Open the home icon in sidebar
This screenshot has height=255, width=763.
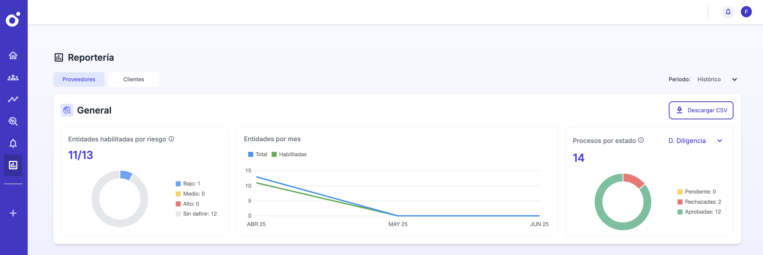coord(13,55)
